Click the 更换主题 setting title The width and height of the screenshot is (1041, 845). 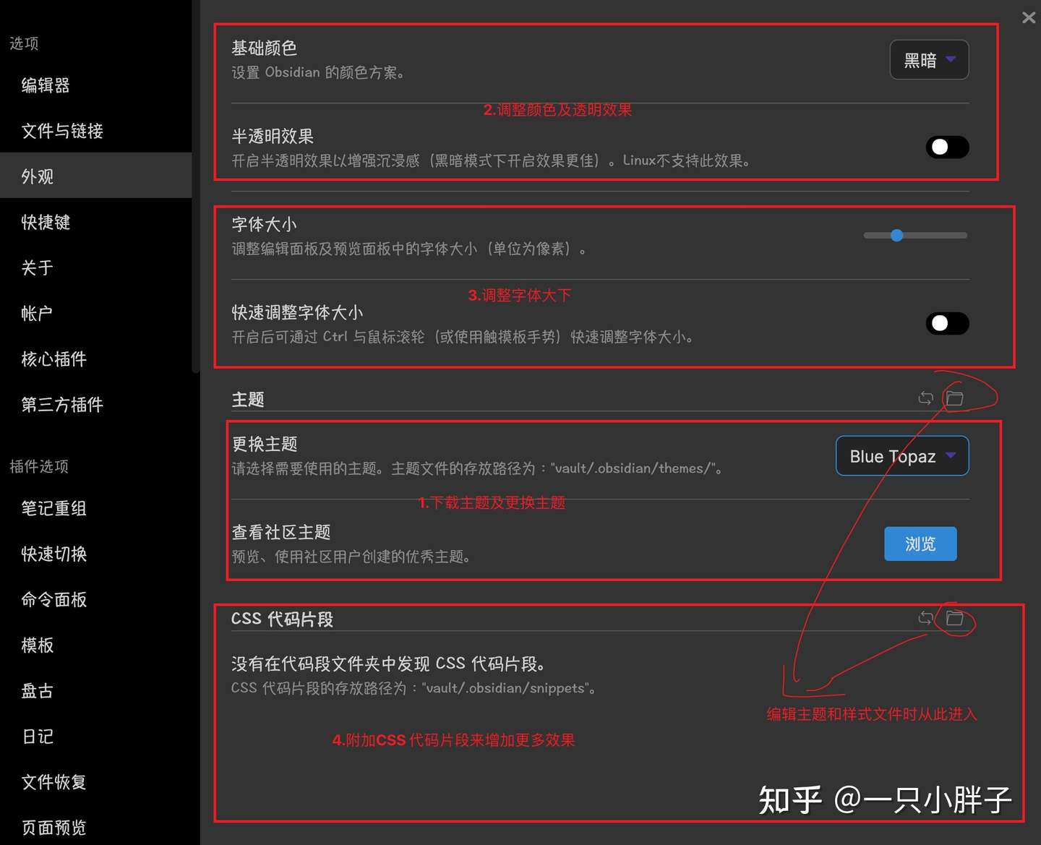(x=265, y=444)
